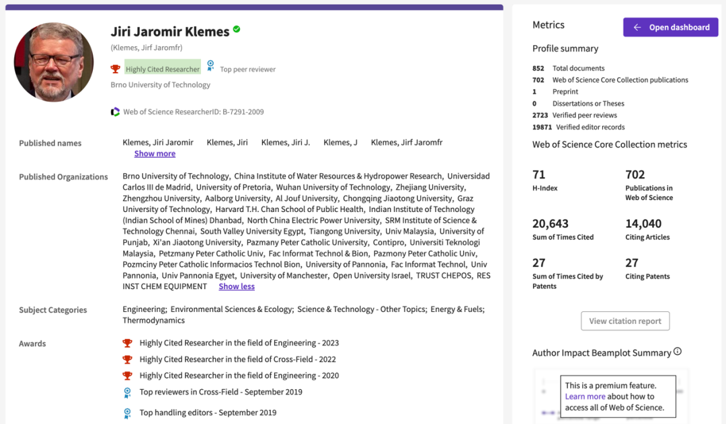
Task: Click the trophy icon next to Highly Cited Researcher
Action: (x=116, y=69)
